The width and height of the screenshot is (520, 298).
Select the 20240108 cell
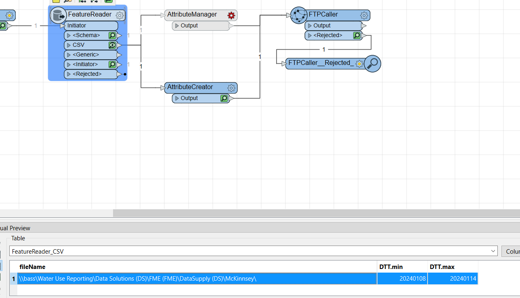click(402, 279)
